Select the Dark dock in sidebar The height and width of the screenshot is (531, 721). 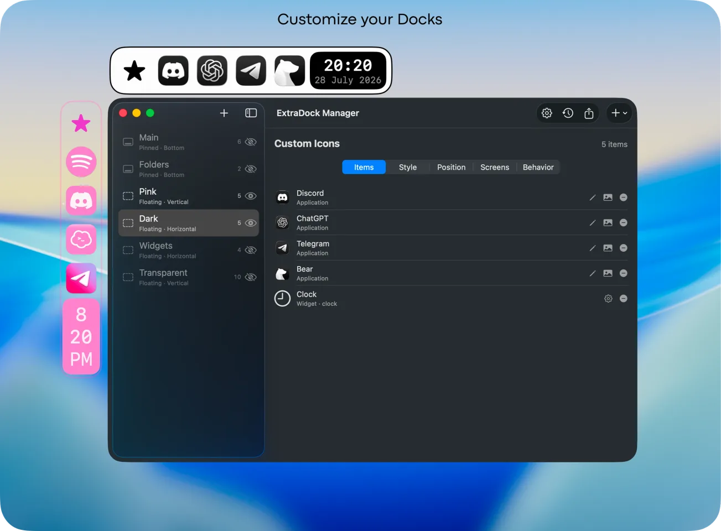click(x=189, y=223)
